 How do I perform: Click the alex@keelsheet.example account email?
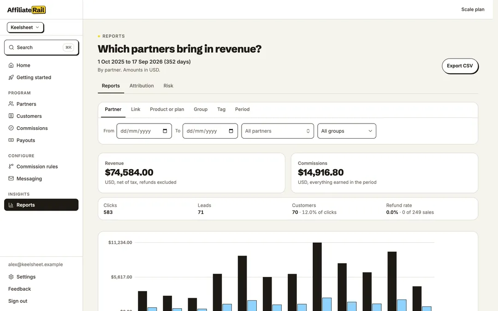(x=36, y=264)
